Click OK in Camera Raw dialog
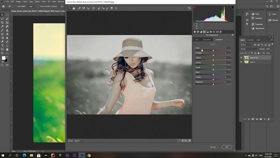The width and height of the screenshot is (280, 158). 227,147
